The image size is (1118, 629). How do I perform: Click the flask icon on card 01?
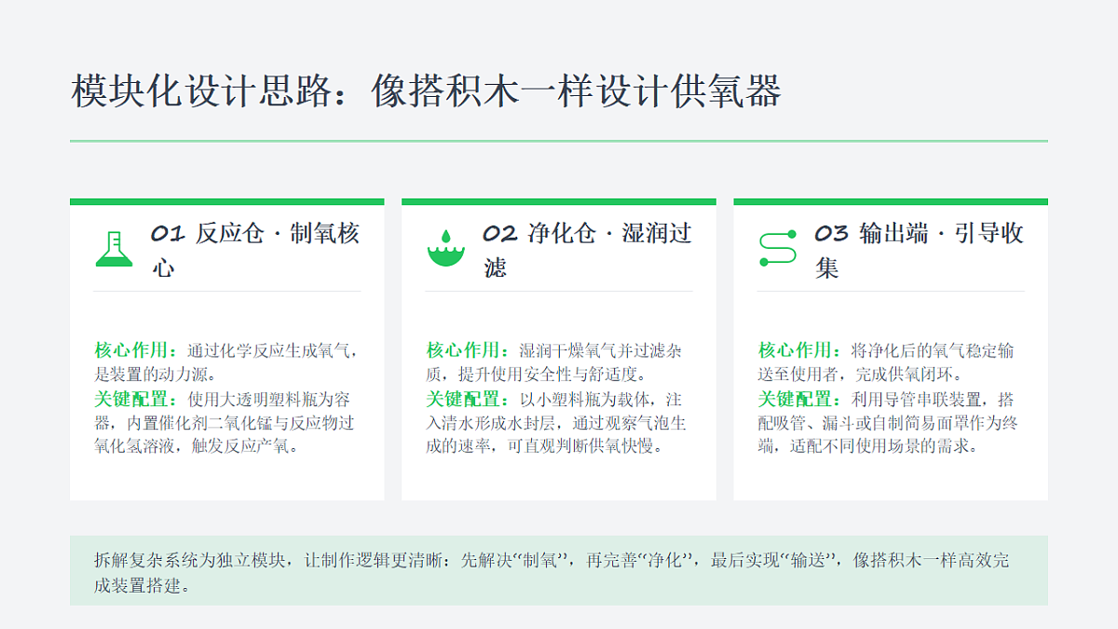point(115,249)
